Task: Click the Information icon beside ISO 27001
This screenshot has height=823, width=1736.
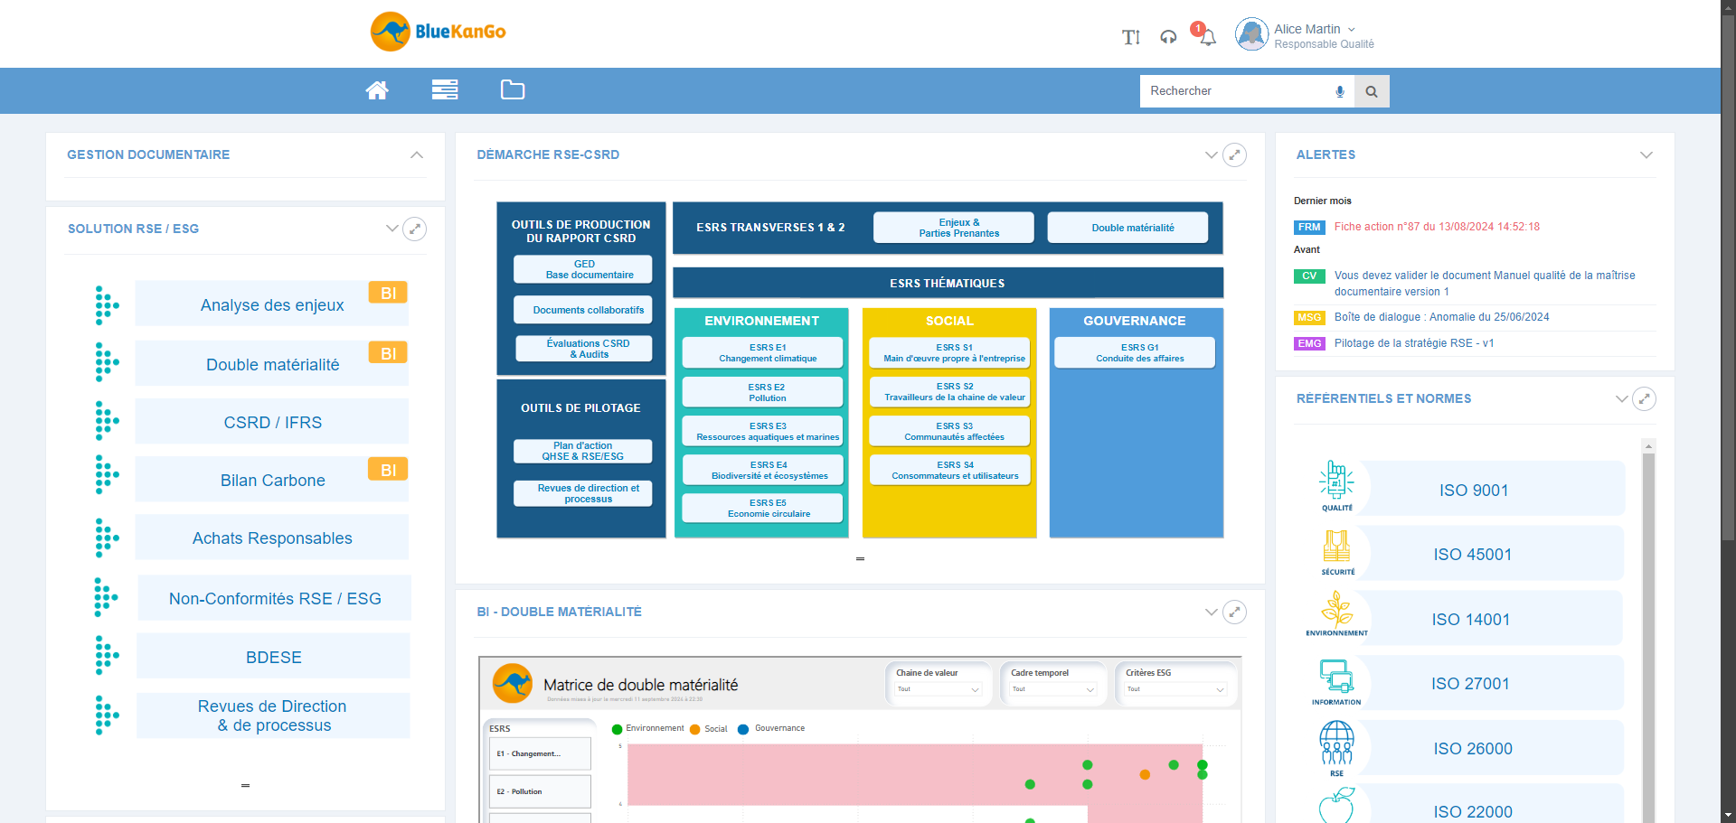Action: pyautogui.click(x=1336, y=682)
